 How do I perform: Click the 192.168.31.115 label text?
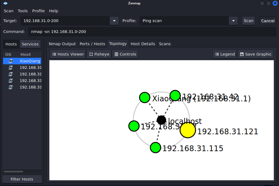click(193, 149)
